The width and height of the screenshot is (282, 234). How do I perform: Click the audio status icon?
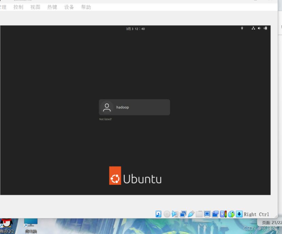click(175, 214)
